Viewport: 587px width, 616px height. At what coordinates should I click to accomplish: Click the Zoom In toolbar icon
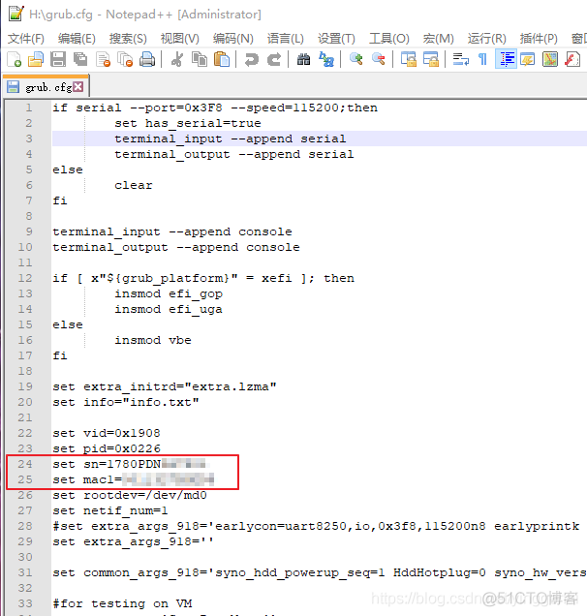(356, 60)
